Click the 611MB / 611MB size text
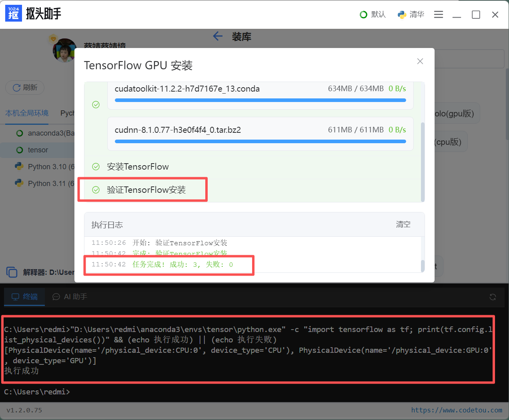Viewport: 509px width, 420px height. pyautogui.click(x=356, y=130)
